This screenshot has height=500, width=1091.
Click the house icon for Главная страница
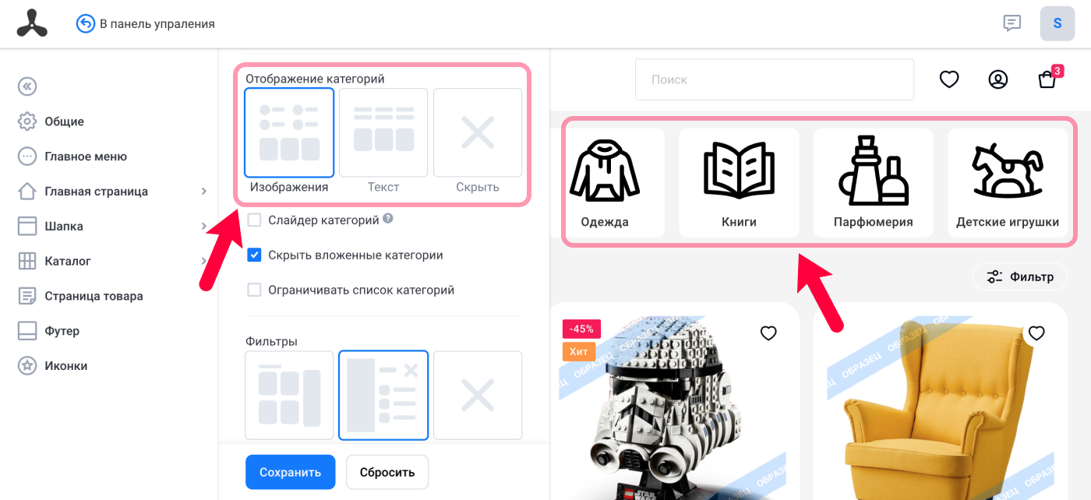tap(27, 192)
